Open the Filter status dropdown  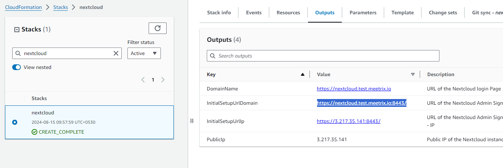coord(144,53)
